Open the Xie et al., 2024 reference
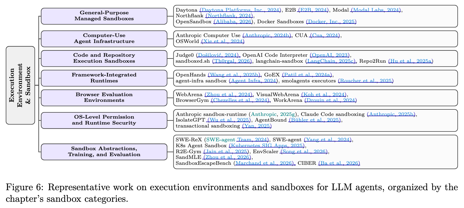The width and height of the screenshot is (464, 208). click(223, 41)
